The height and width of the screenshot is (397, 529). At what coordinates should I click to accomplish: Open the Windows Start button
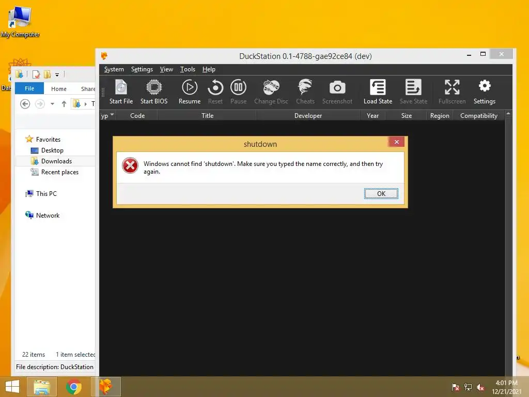point(12,387)
